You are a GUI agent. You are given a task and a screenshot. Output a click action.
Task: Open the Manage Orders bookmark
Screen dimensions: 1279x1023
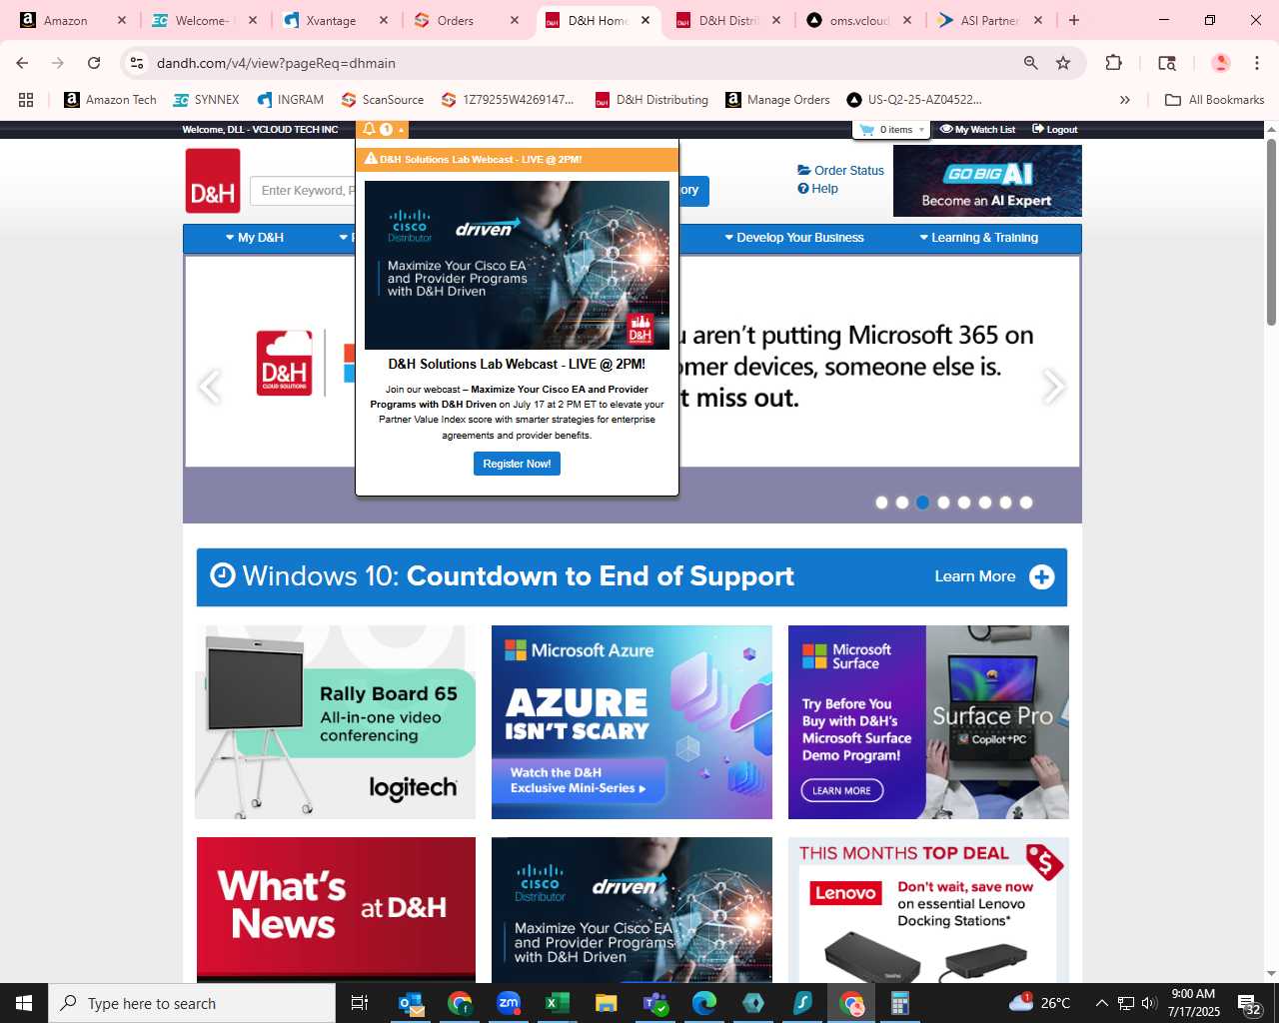778,100
